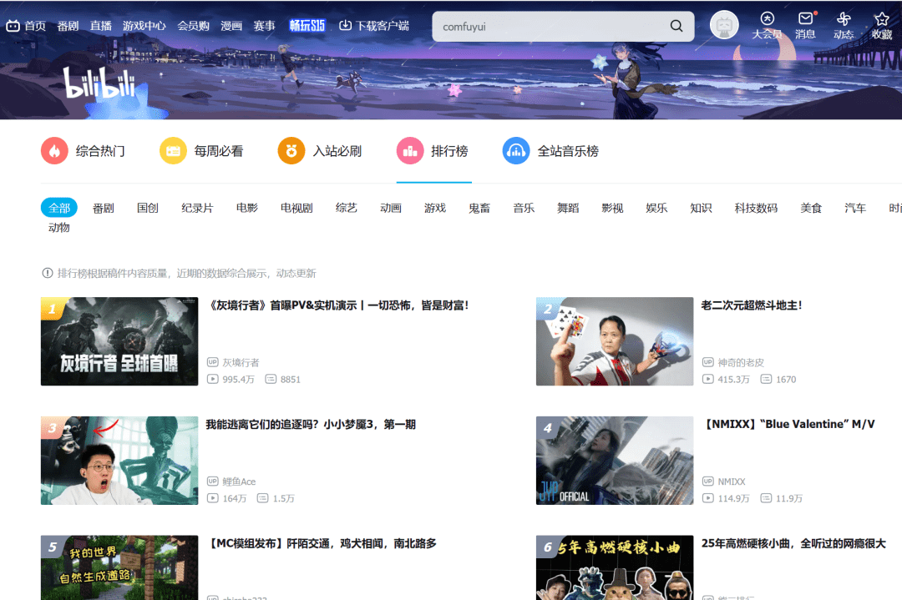This screenshot has width=902, height=600.
Task: Filter ranking by 游戏 category
Action: (435, 208)
